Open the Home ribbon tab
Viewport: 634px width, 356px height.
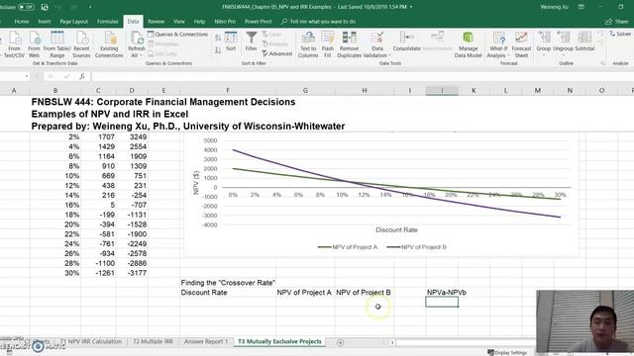click(22, 22)
